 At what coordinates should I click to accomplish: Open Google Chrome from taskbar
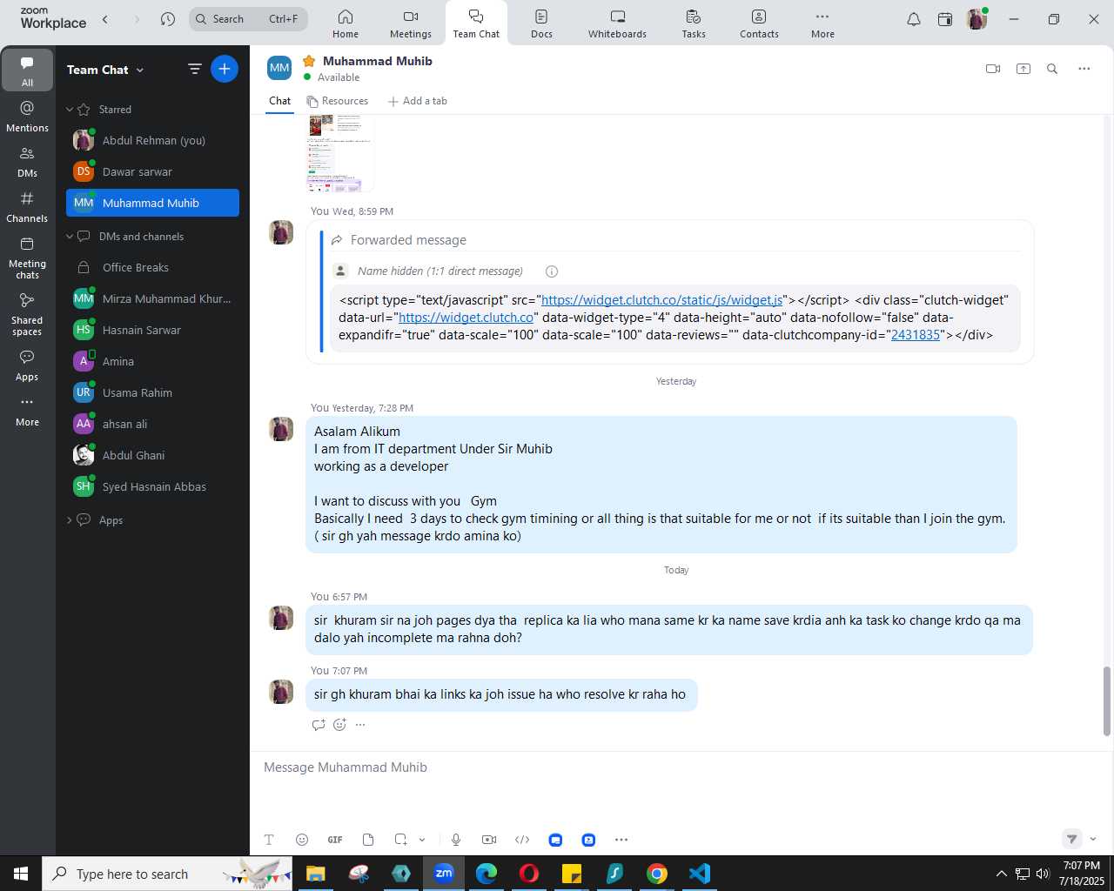tap(657, 874)
